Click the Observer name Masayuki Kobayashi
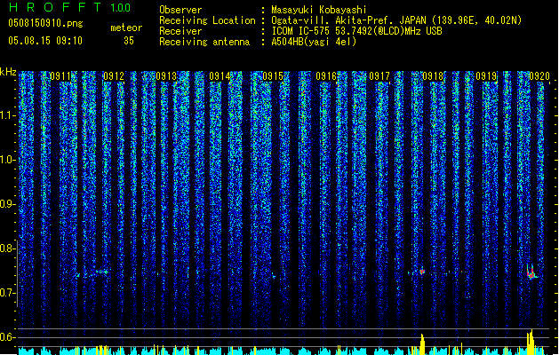 [x=319, y=10]
